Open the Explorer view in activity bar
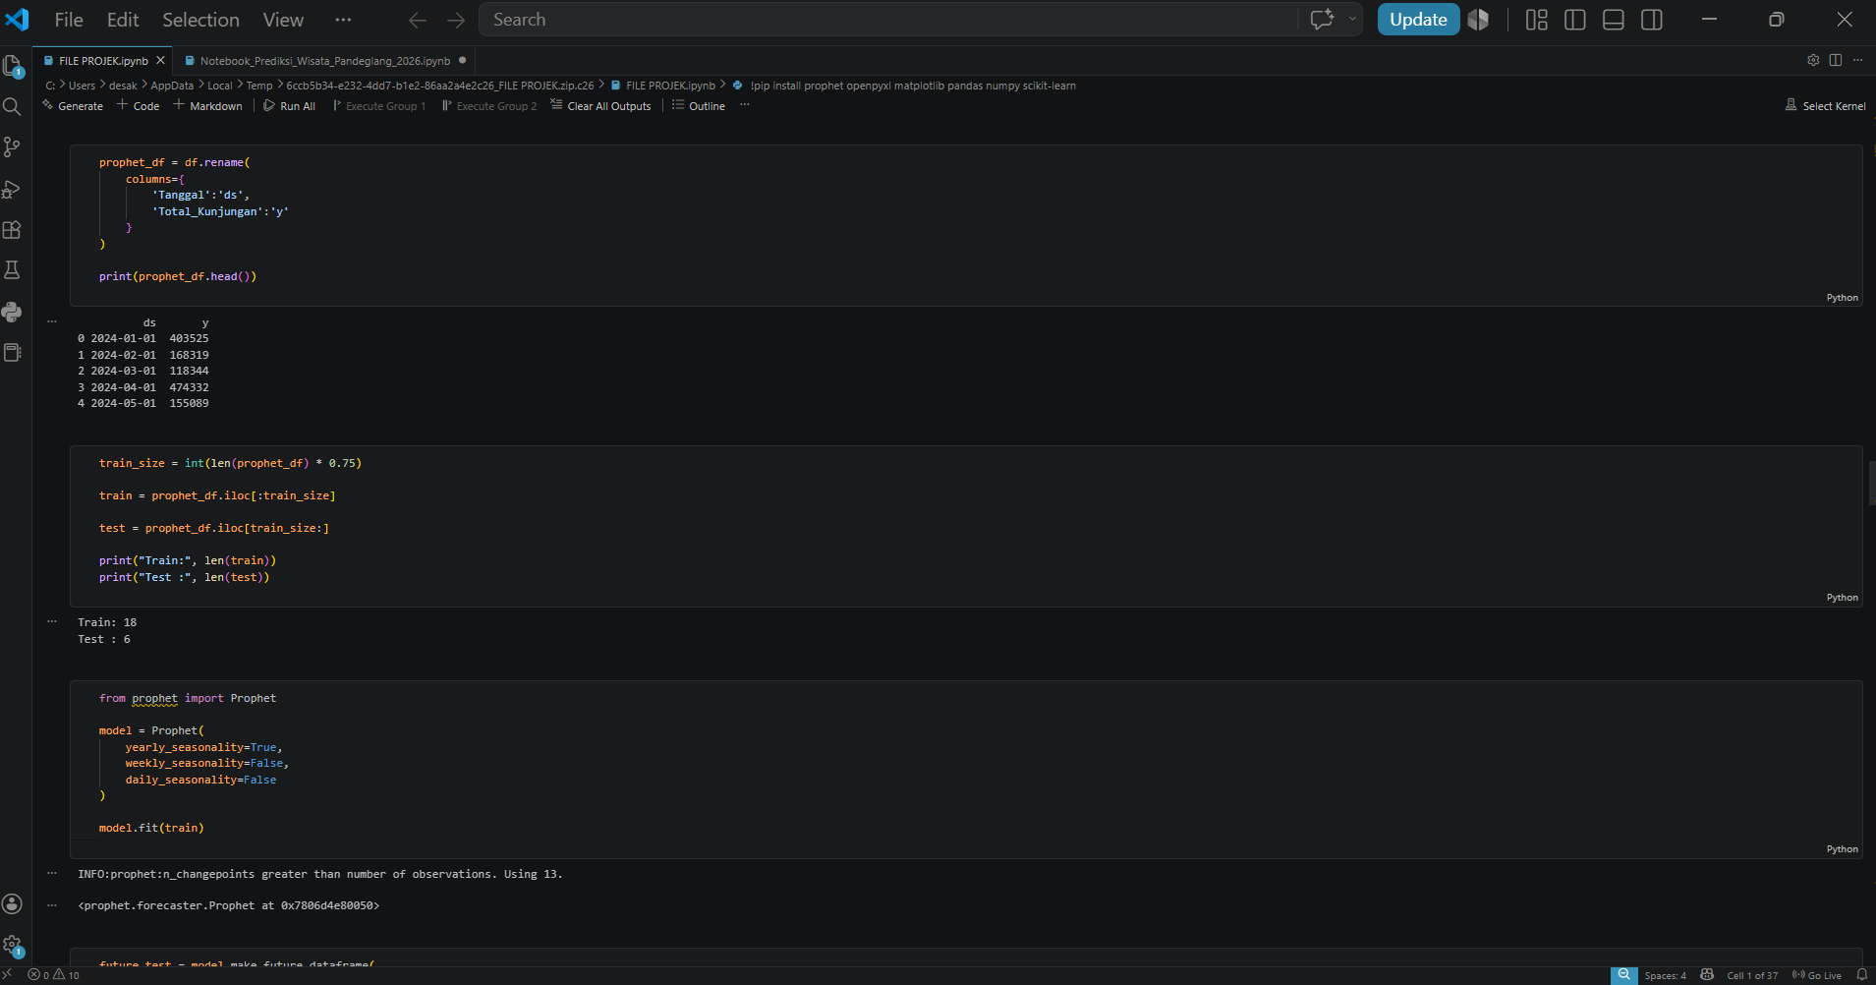 [12, 66]
